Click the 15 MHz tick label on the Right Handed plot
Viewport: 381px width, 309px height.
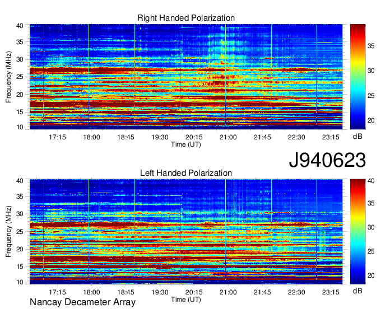pos(20,112)
